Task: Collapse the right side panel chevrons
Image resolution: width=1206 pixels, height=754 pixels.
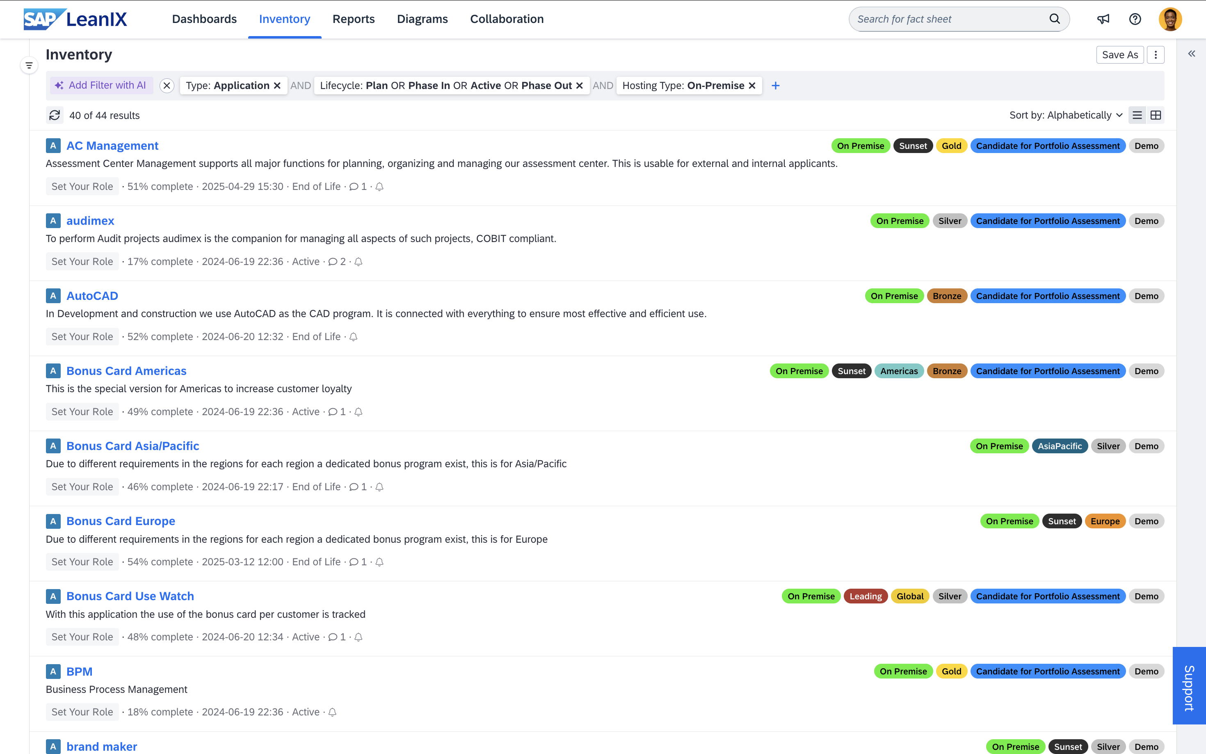Action: coord(1191,54)
